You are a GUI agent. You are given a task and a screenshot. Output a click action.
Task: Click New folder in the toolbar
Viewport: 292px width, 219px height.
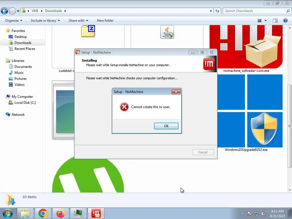point(105,21)
